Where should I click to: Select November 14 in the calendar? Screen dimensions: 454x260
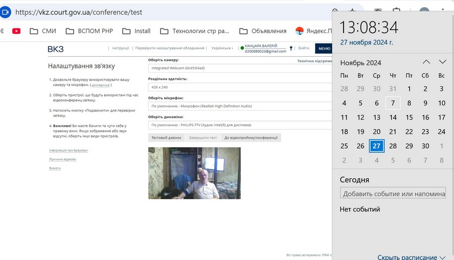pyautogui.click(x=393, y=117)
